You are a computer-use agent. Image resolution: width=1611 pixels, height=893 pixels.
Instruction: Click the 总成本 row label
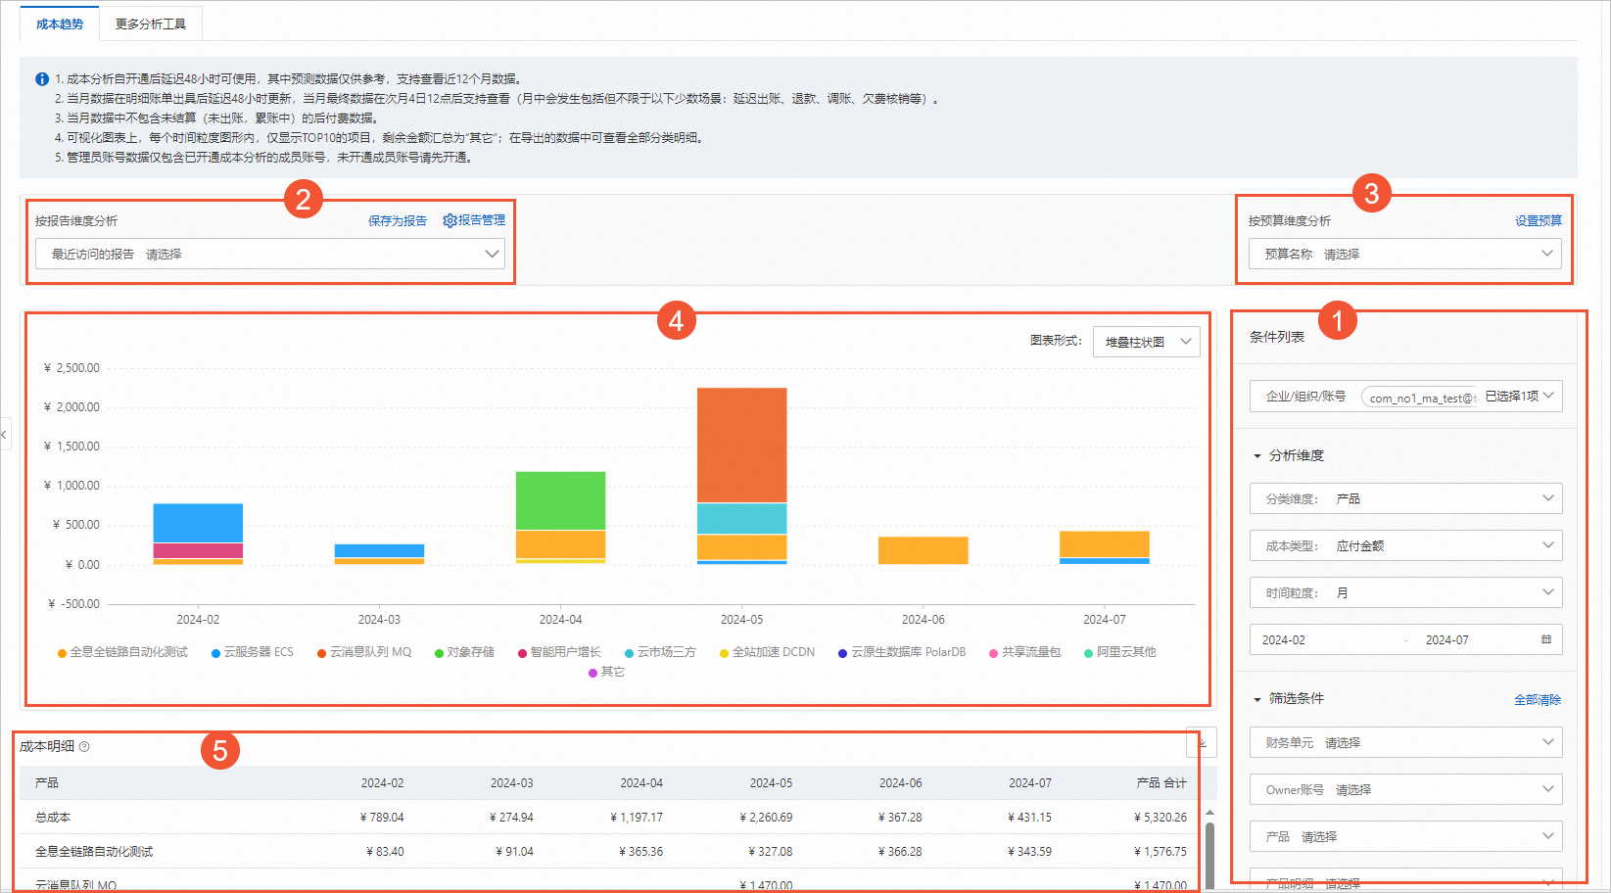coord(53,818)
